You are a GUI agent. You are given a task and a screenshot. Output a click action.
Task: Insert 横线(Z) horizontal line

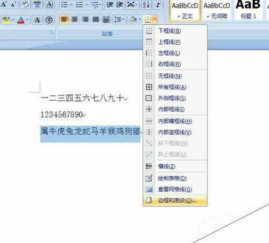[x=175, y=166]
